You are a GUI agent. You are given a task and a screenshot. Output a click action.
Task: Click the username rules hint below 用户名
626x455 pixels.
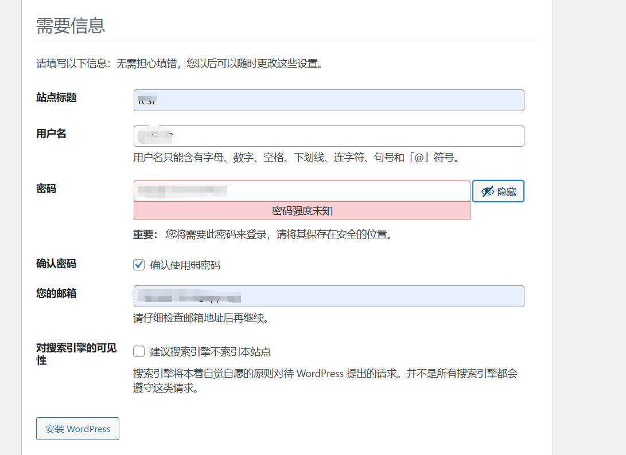[296, 158]
